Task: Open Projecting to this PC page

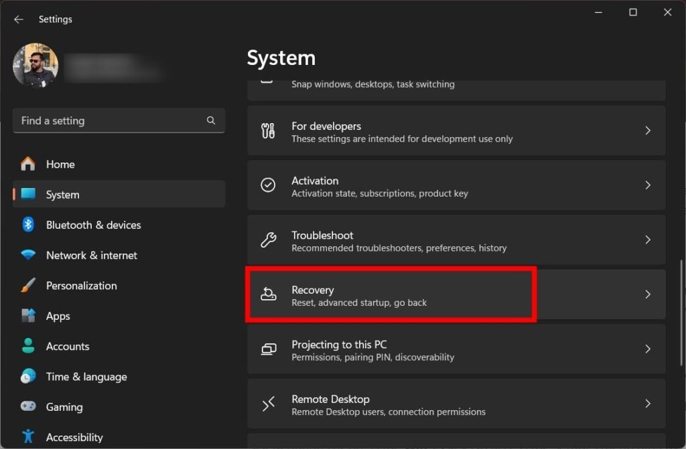Action: [x=456, y=349]
